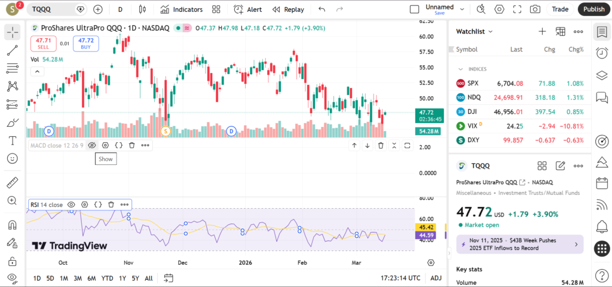Show the hidden MACD indicator
The width and height of the screenshot is (612, 287).
click(x=92, y=145)
